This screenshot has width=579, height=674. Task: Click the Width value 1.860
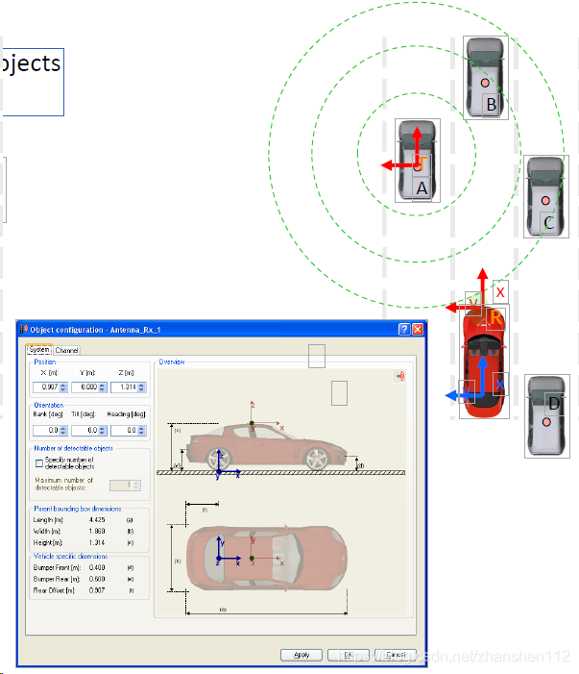[x=97, y=532]
